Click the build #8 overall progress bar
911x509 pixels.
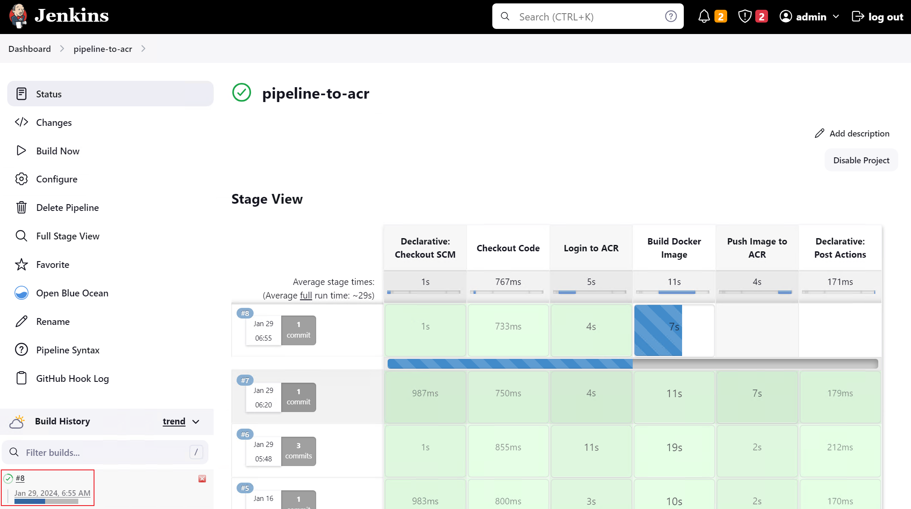(x=632, y=364)
